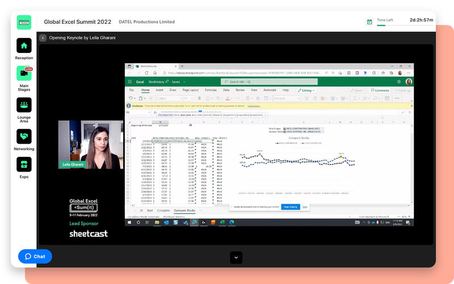The width and height of the screenshot is (454, 284).
Task: Confirm formula with the green checkmark
Action: coord(403,112)
